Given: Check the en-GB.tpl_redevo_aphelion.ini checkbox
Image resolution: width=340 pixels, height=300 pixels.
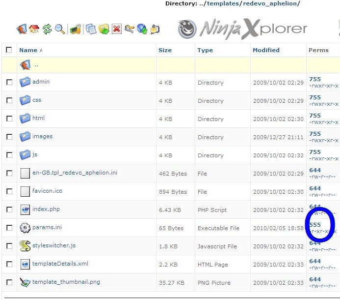Looking at the screenshot, I should [9, 173].
